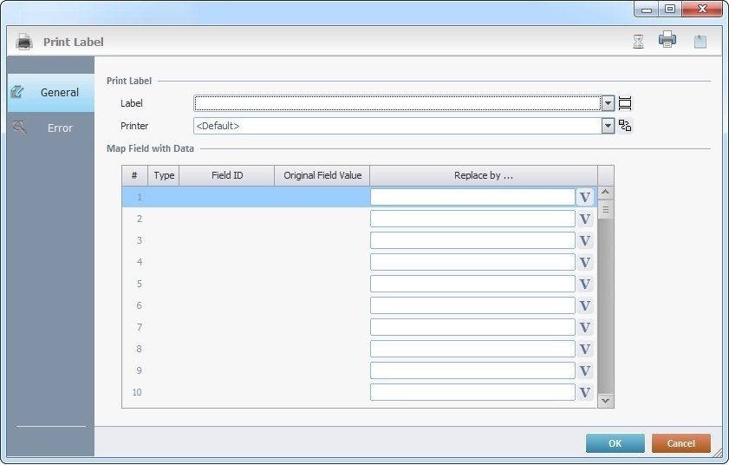
Task: Click the hourglass icon in header
Action: pos(639,42)
